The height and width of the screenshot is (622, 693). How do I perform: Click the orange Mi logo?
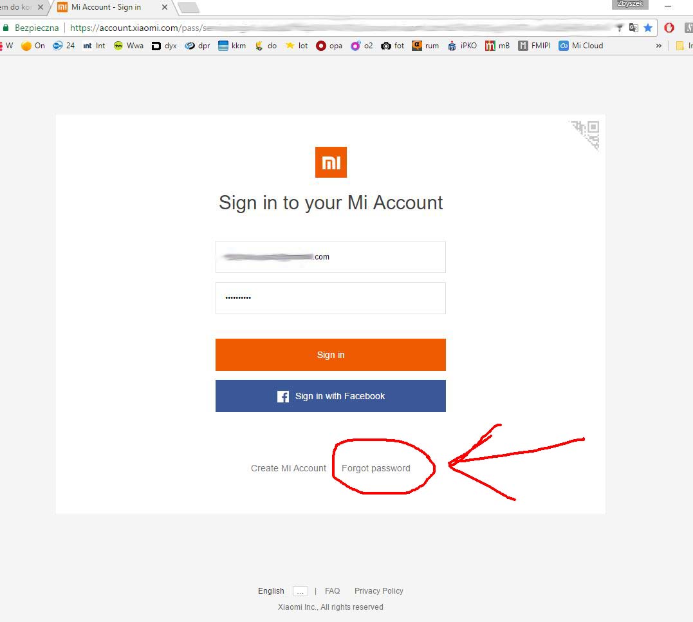(x=331, y=162)
